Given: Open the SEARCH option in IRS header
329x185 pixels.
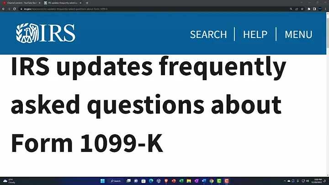Looking at the screenshot, I should tap(208, 34).
